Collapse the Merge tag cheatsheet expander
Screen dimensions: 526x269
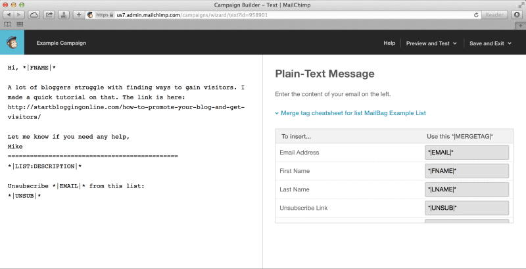pyautogui.click(x=350, y=113)
